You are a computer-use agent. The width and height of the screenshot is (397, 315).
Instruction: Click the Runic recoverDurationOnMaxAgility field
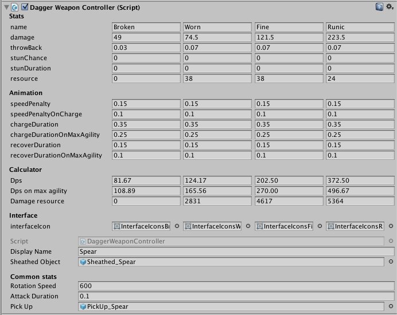(360, 155)
